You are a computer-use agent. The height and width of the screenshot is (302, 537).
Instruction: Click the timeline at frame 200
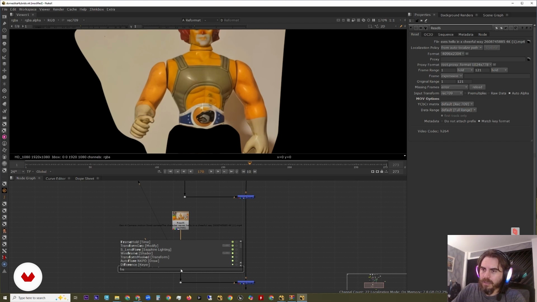tap(289, 165)
